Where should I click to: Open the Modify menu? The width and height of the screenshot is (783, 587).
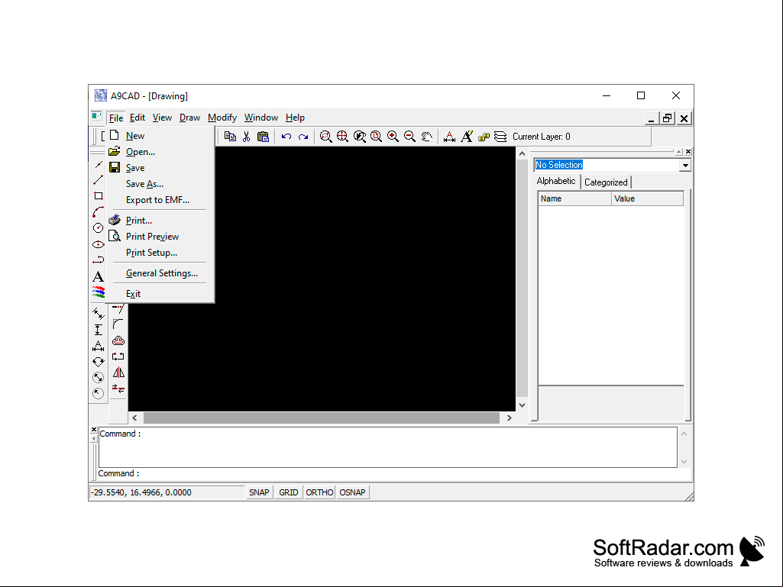[x=222, y=118]
